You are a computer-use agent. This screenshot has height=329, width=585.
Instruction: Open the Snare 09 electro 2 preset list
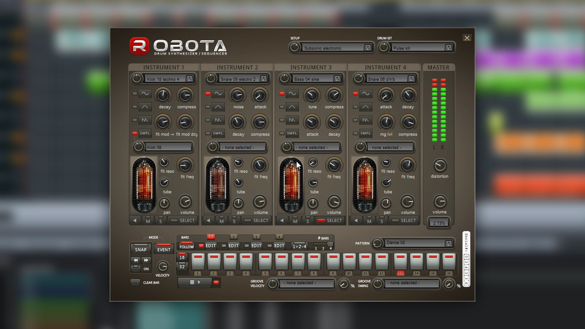tap(239, 79)
